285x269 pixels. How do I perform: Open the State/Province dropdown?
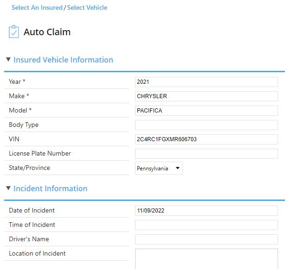tap(159, 169)
